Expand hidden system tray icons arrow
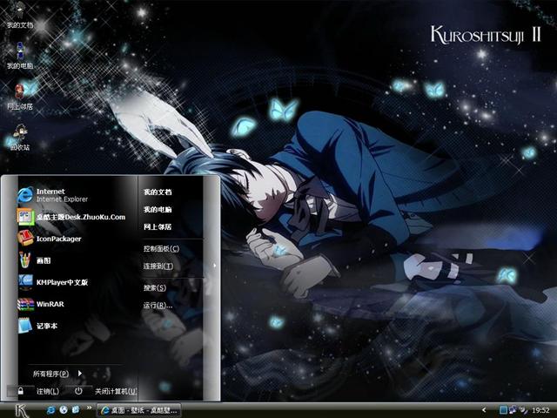This screenshot has height=418, width=557. pyautogui.click(x=484, y=410)
